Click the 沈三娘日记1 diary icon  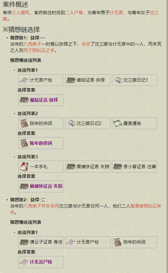(118, 80)
